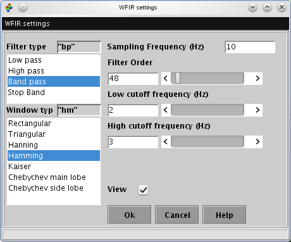
Task: Click the Sampling Frequency input field
Action: coord(250,47)
